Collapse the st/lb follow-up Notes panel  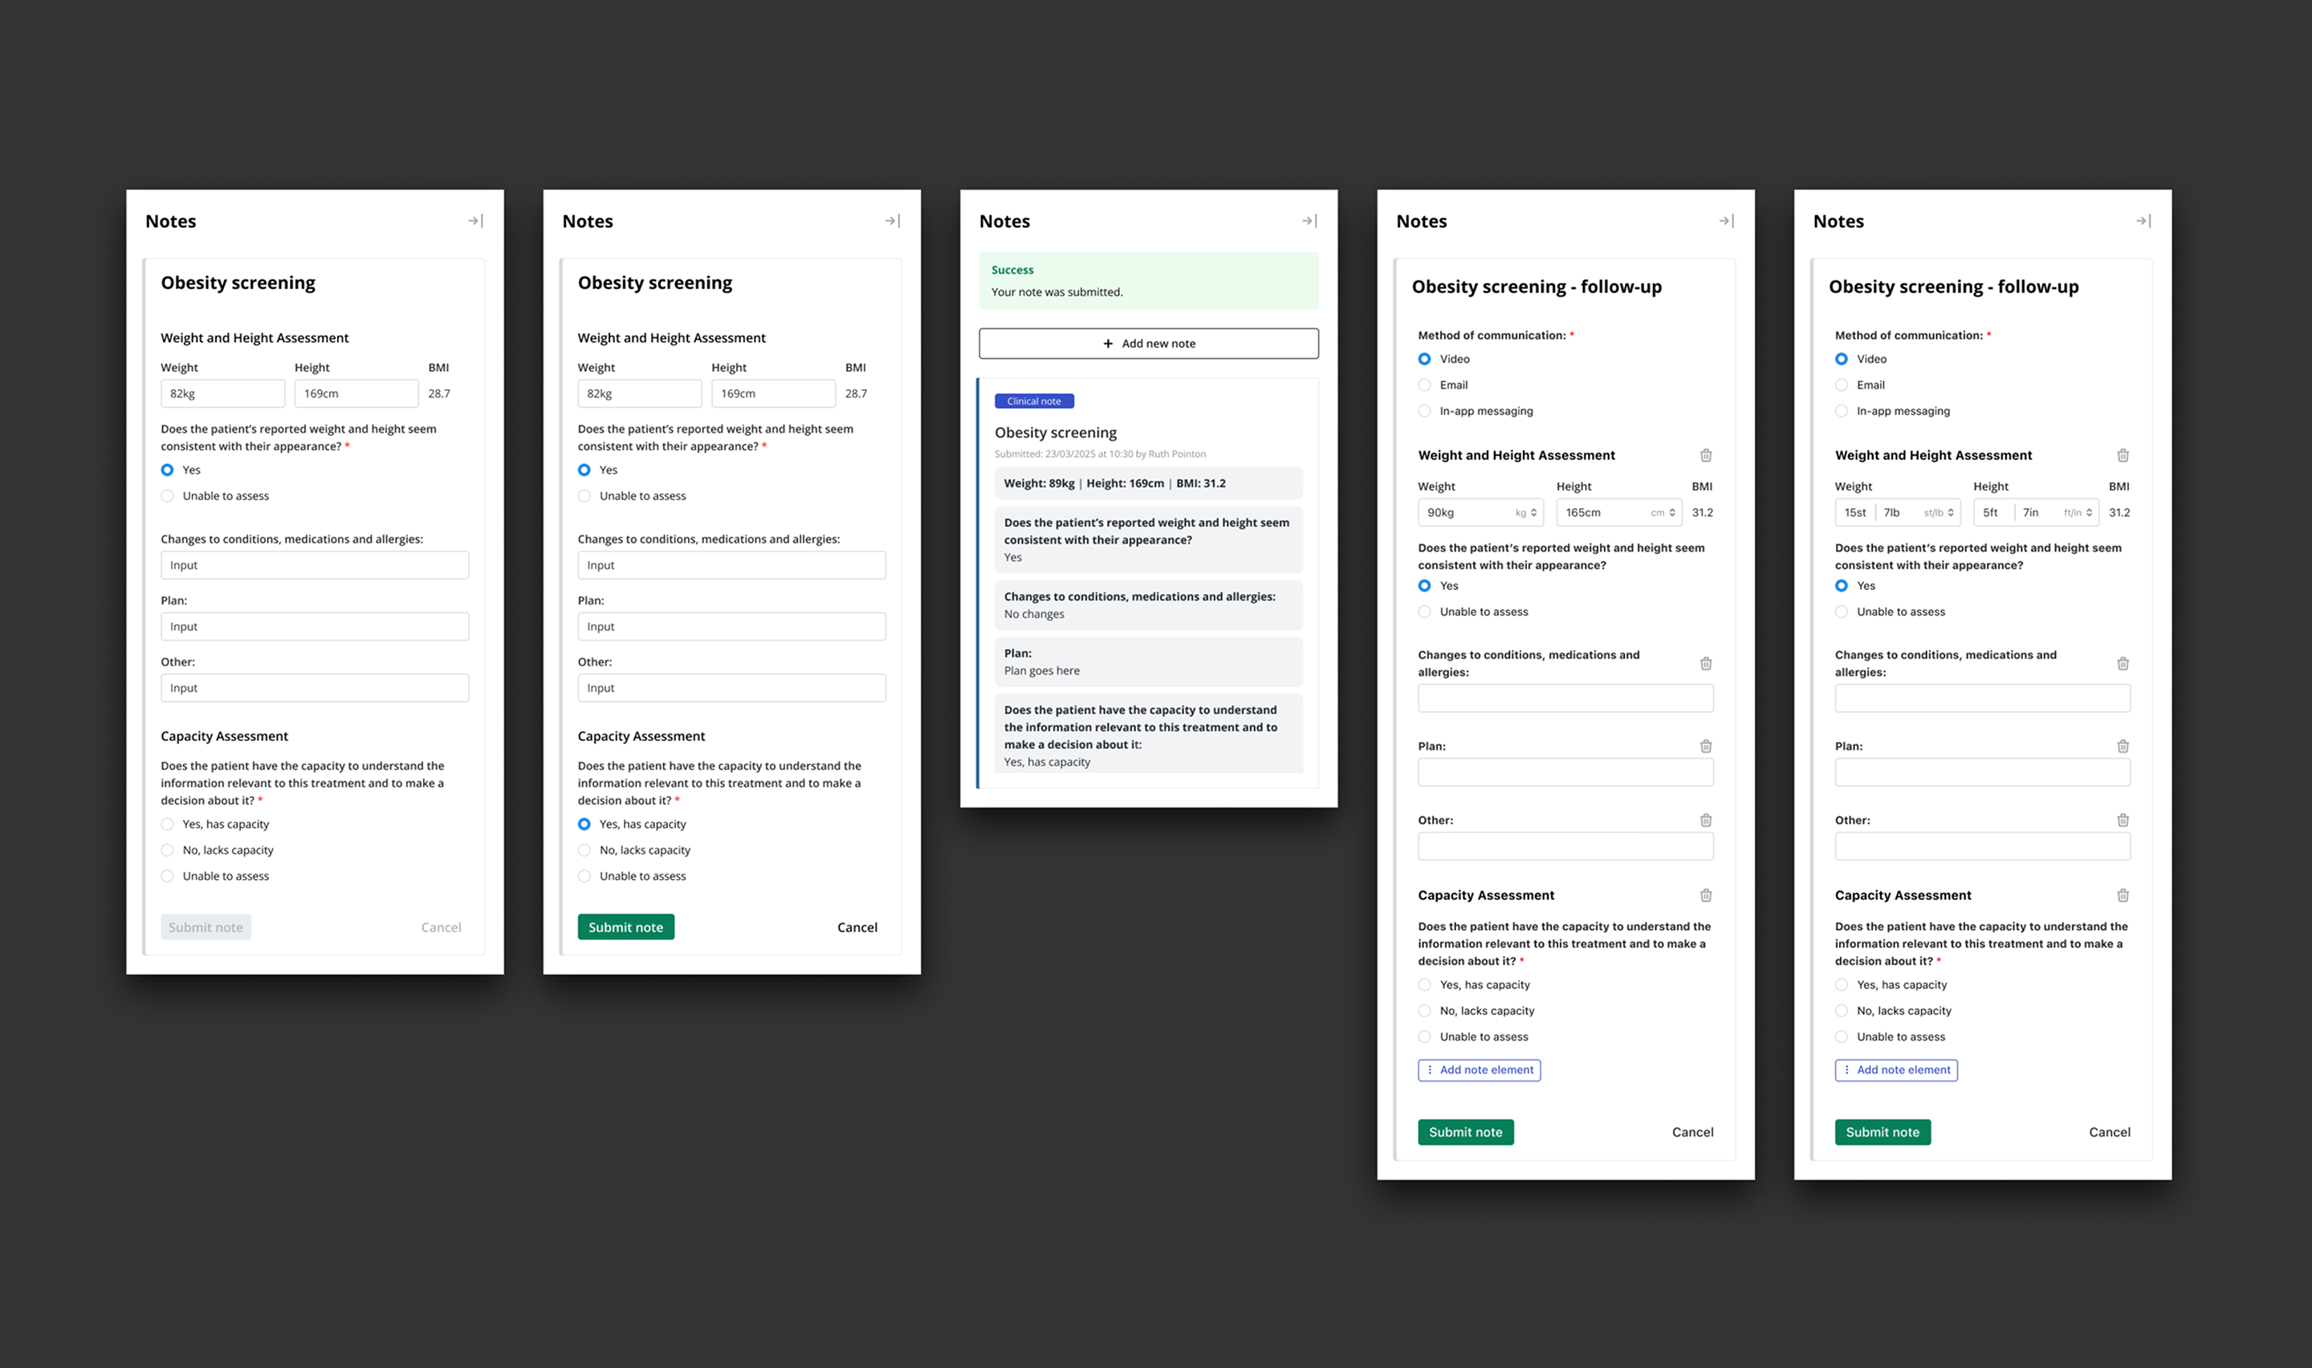2143,222
